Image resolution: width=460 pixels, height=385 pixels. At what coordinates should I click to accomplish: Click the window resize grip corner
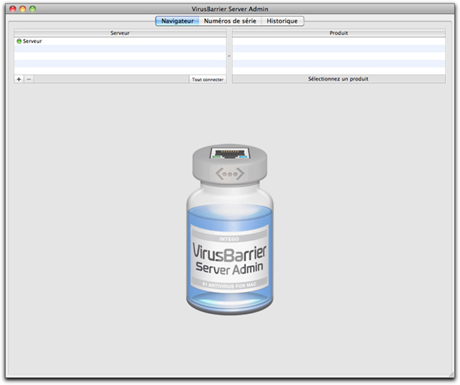(x=451, y=374)
